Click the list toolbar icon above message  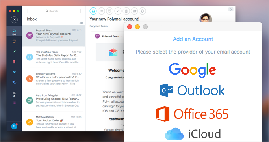(102, 11)
